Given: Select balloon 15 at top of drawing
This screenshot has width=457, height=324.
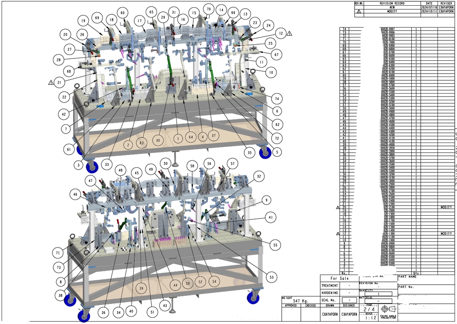Looking at the screenshot, I should tap(193, 12).
